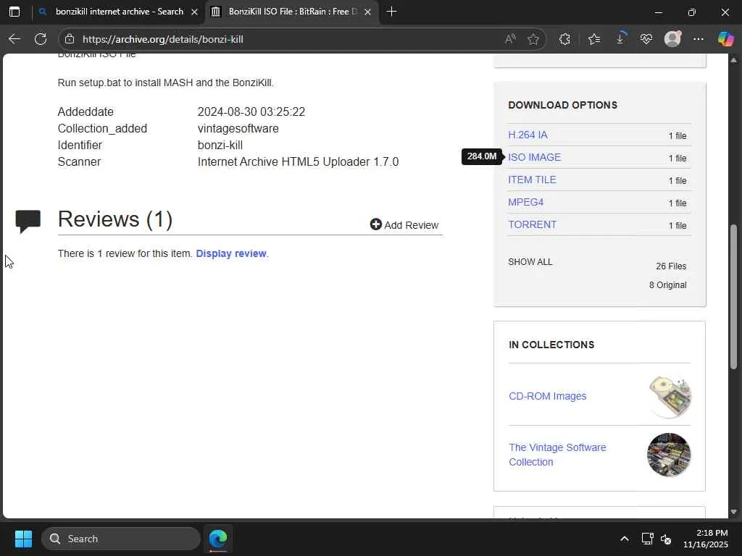Image resolution: width=742 pixels, height=556 pixels.
Task: Click the Run setup.bat description text
Action: (166, 83)
